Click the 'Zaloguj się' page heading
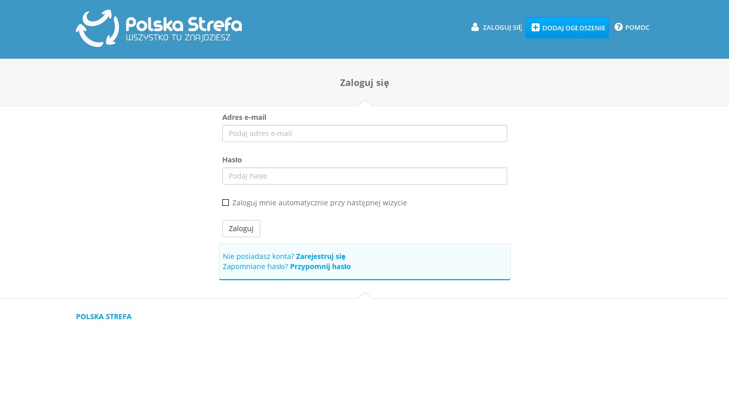This screenshot has height=396, width=729. [364, 83]
